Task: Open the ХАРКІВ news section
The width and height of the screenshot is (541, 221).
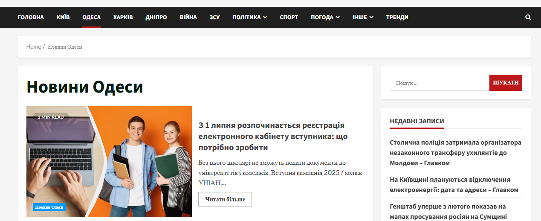Action: point(123,17)
